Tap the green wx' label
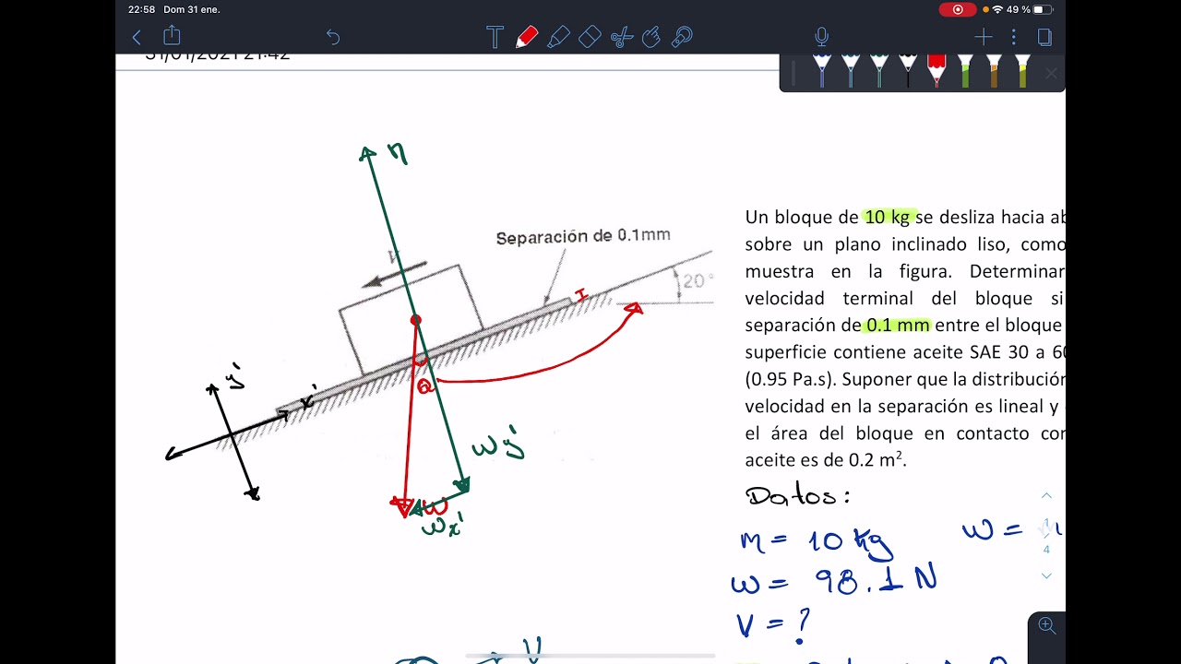This screenshot has width=1181, height=664. click(x=442, y=528)
